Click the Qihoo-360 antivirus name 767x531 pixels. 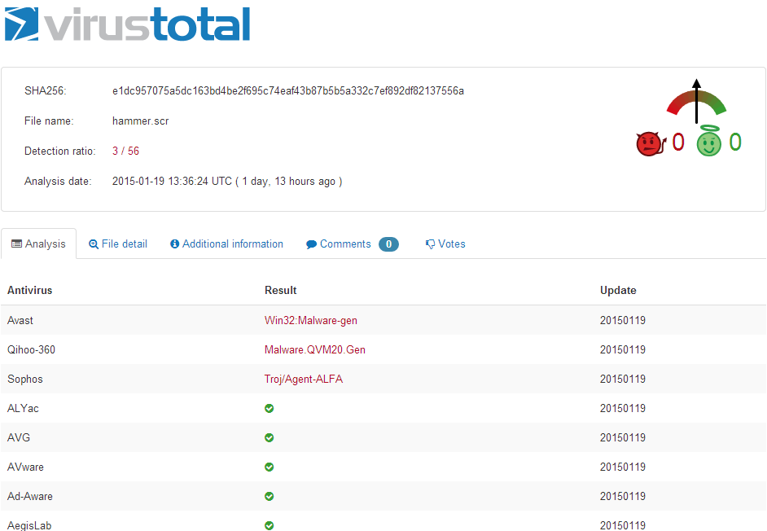31,349
